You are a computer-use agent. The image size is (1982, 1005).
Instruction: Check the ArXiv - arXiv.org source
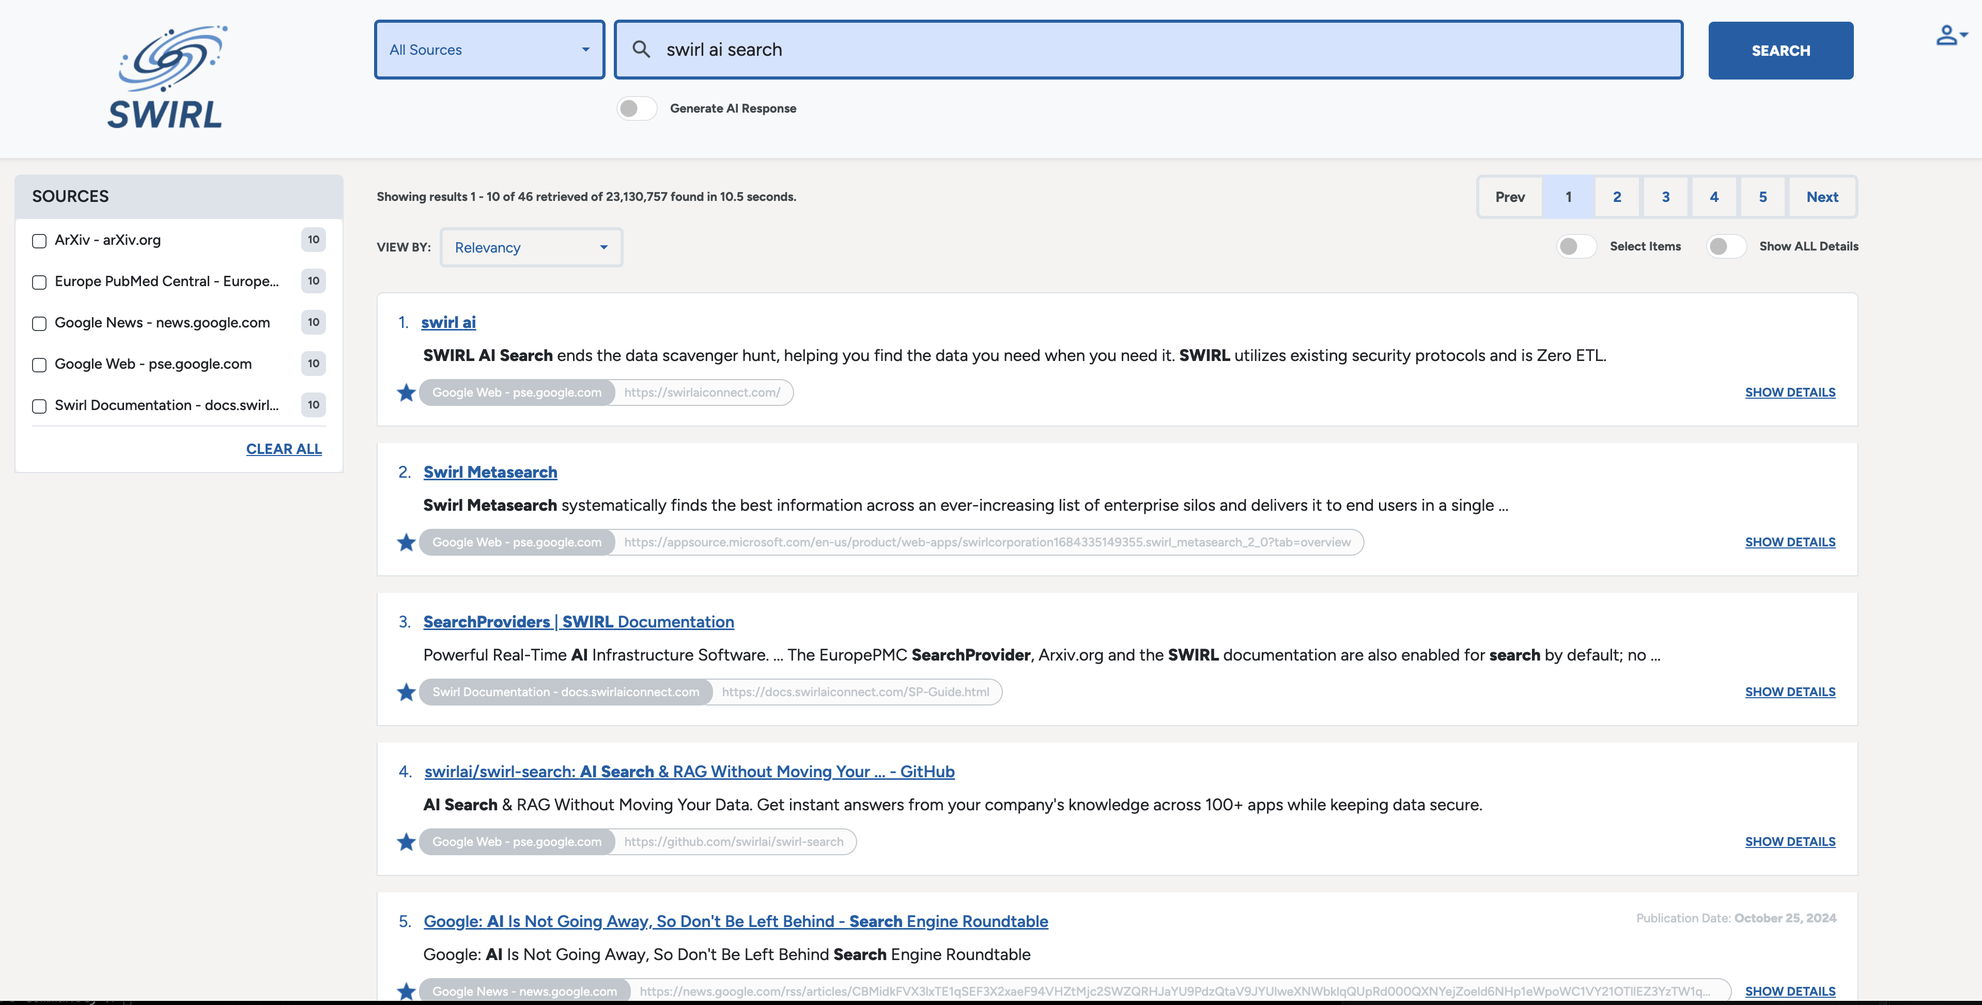[x=39, y=241]
